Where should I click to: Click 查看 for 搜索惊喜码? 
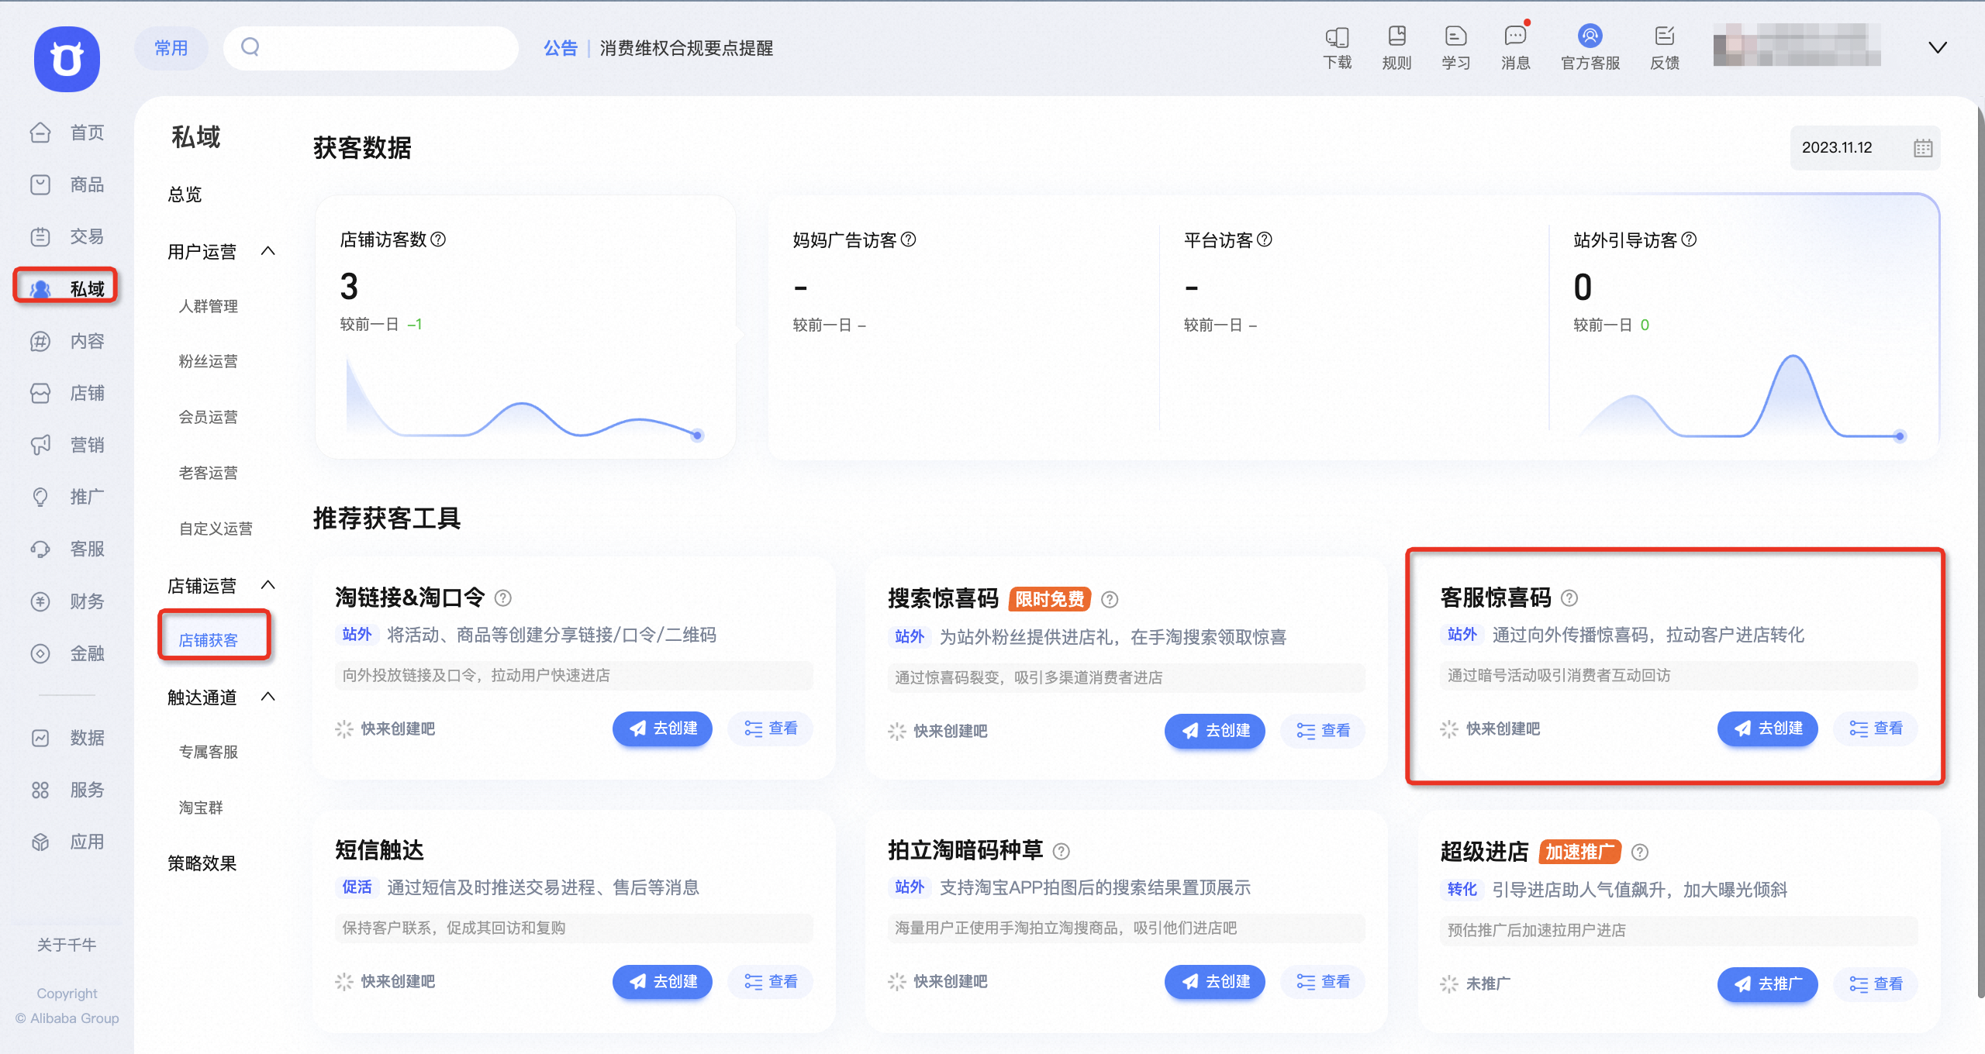tap(1323, 731)
